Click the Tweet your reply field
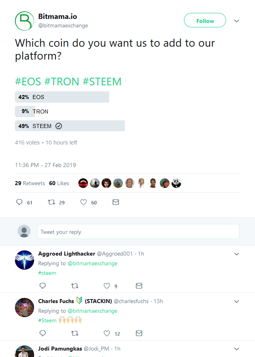This screenshot has width=255, height=357. point(138,232)
